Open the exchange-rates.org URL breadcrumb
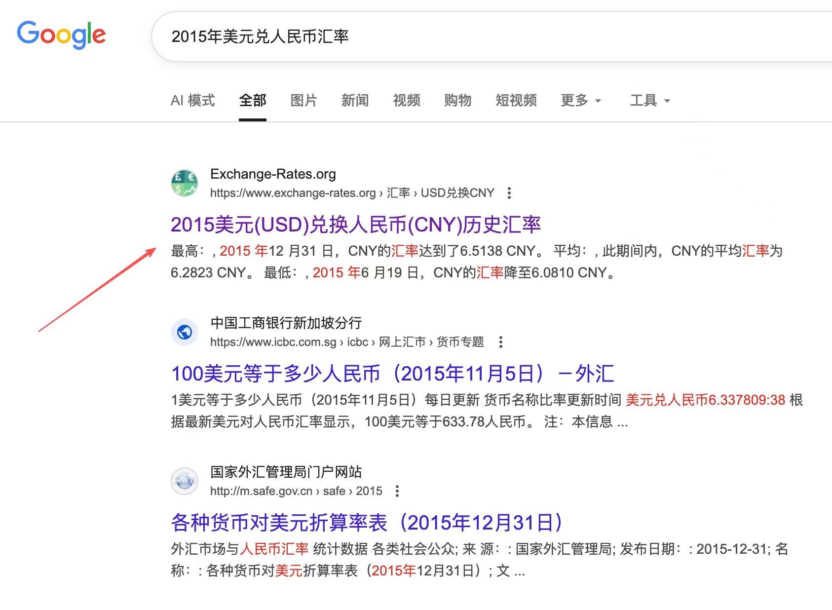 point(352,193)
